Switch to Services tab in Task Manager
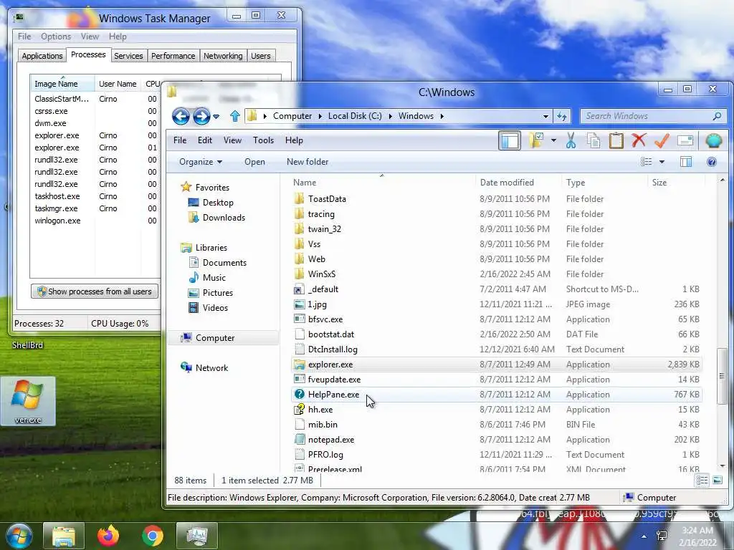734x550 pixels. [x=128, y=56]
